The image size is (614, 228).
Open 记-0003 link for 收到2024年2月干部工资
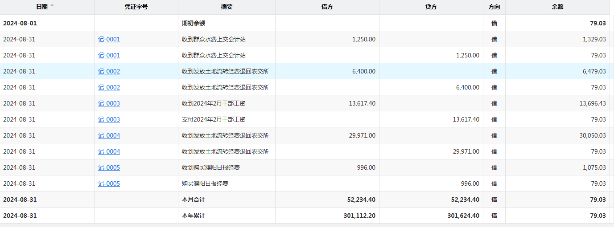[x=109, y=103]
